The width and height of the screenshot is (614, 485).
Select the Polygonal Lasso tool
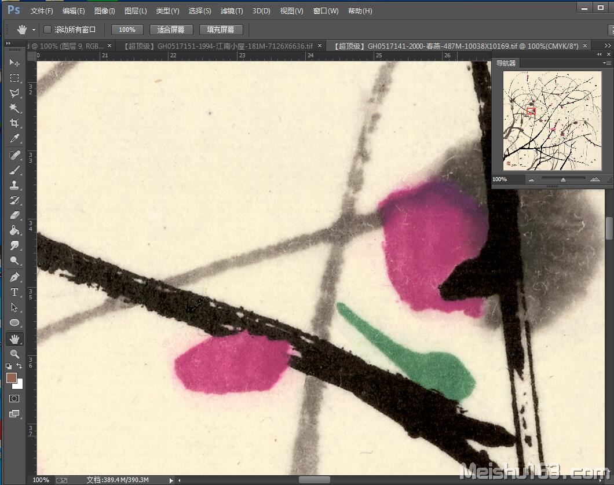(x=14, y=93)
